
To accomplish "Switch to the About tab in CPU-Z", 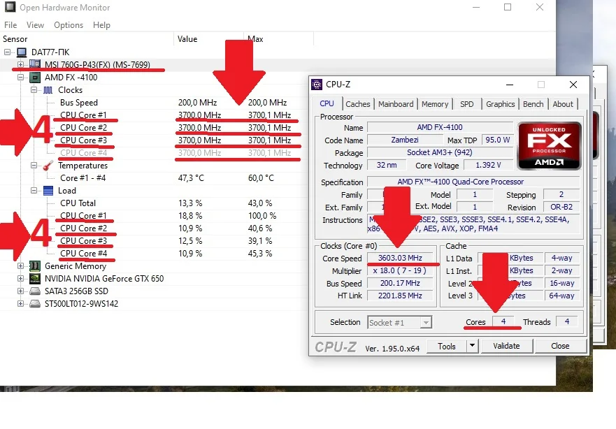I will (x=563, y=104).
